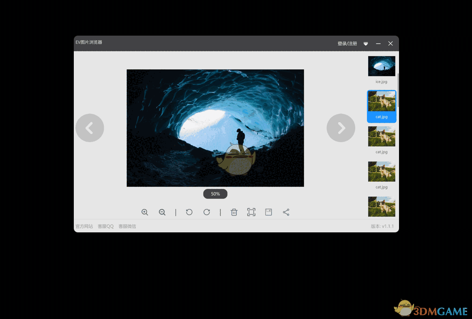Click the main ice cave image

pos(215,128)
